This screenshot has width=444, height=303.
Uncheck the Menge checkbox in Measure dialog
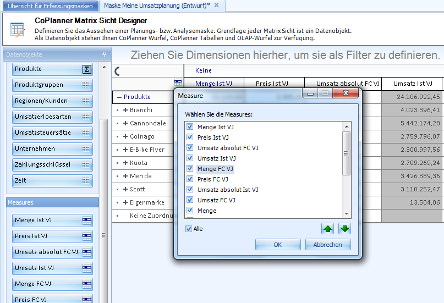coord(190,210)
